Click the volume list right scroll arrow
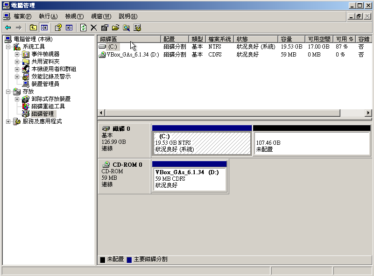The image size is (374, 276). pos(368,113)
